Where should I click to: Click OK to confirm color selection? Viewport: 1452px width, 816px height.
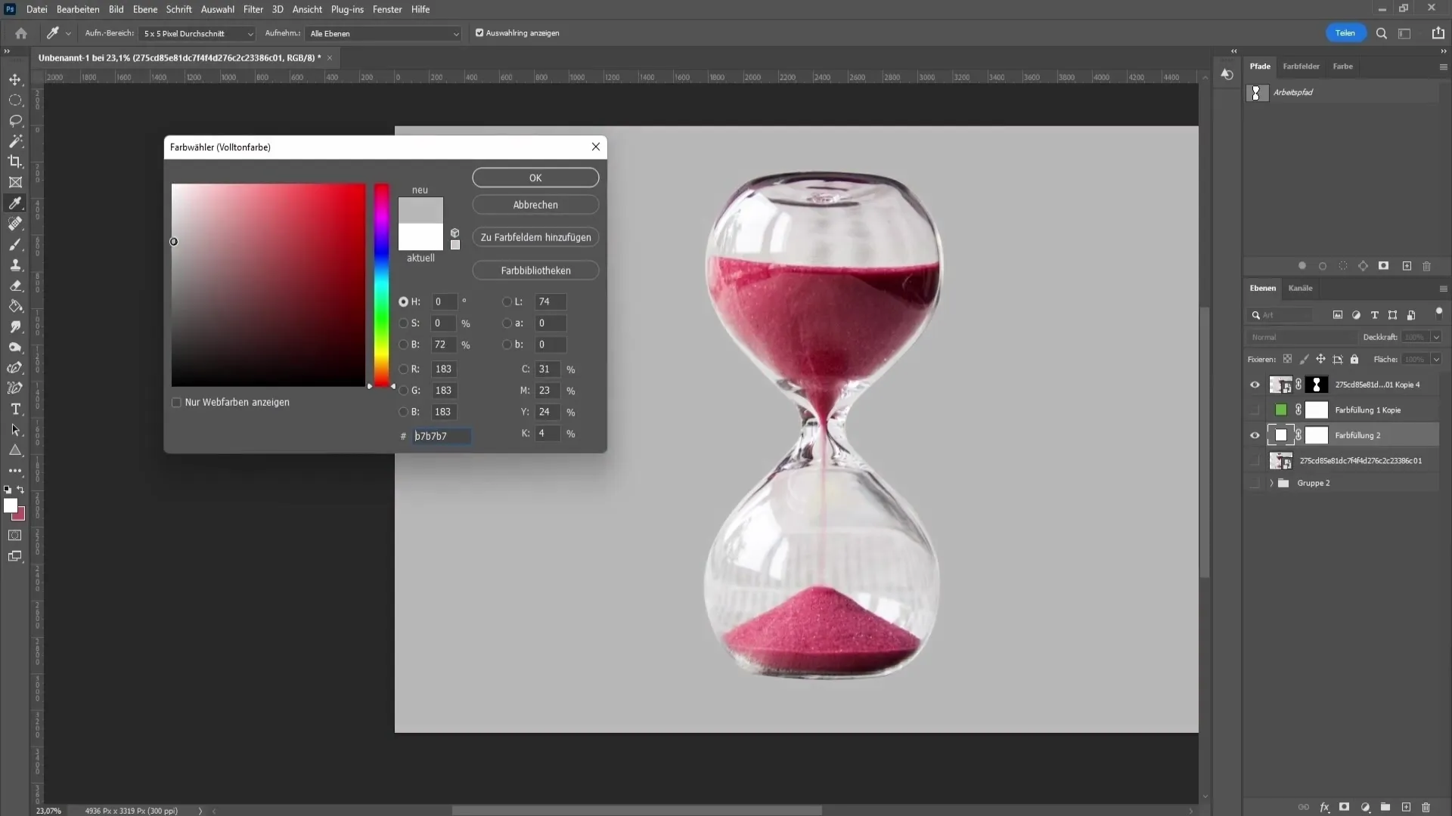535,176
